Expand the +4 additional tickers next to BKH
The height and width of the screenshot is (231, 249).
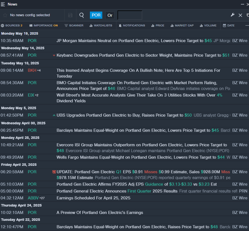tap(39, 70)
